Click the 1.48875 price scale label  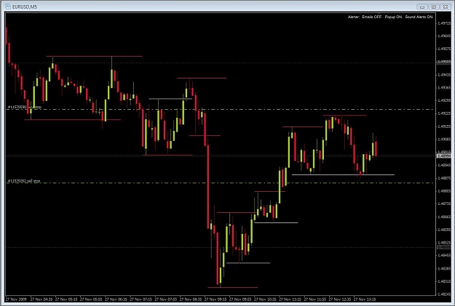(x=444, y=178)
